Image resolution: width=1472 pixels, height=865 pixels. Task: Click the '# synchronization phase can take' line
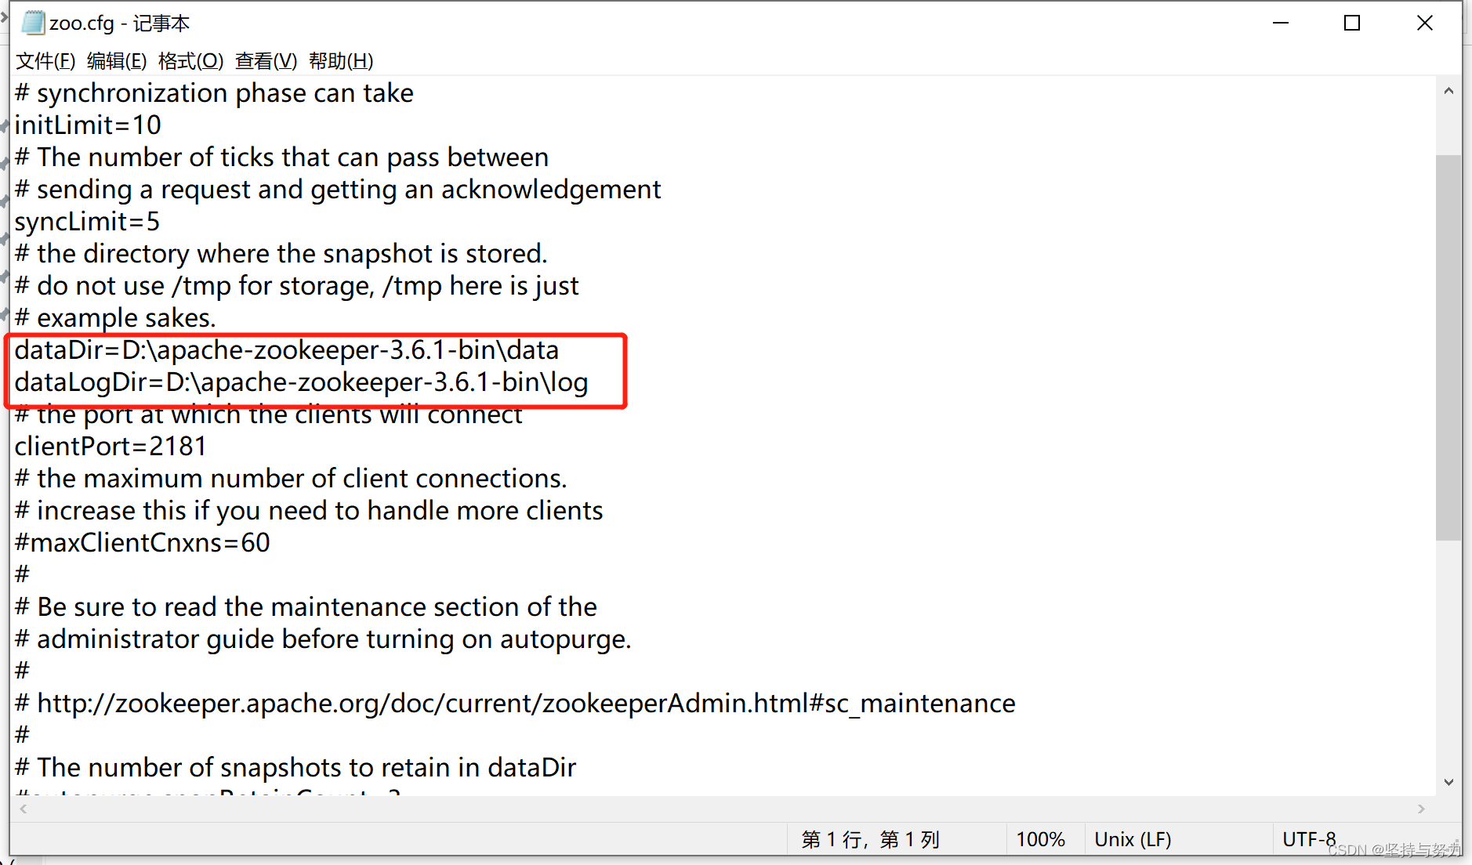pos(214,92)
